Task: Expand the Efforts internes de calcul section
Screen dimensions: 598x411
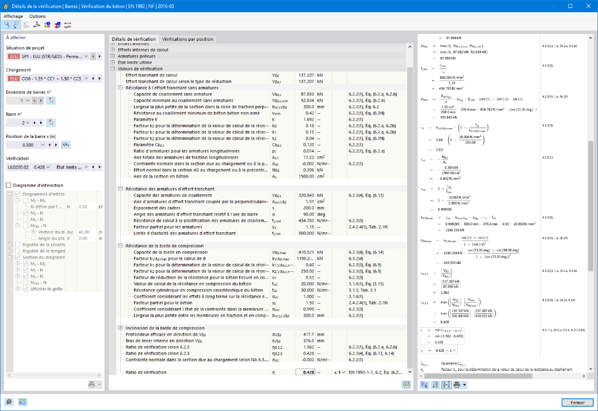Action: click(113, 50)
